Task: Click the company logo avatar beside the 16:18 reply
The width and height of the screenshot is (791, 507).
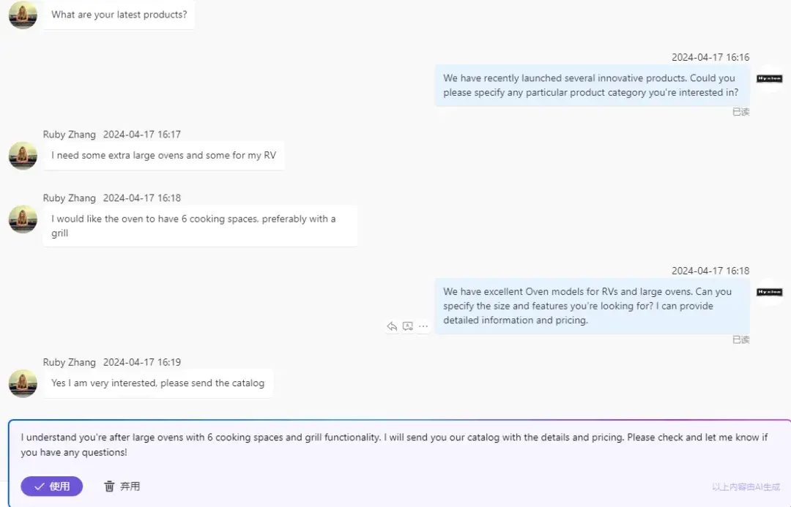Action: [x=769, y=292]
